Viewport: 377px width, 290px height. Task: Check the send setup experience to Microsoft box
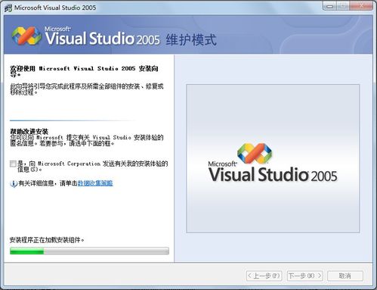pyautogui.click(x=13, y=164)
